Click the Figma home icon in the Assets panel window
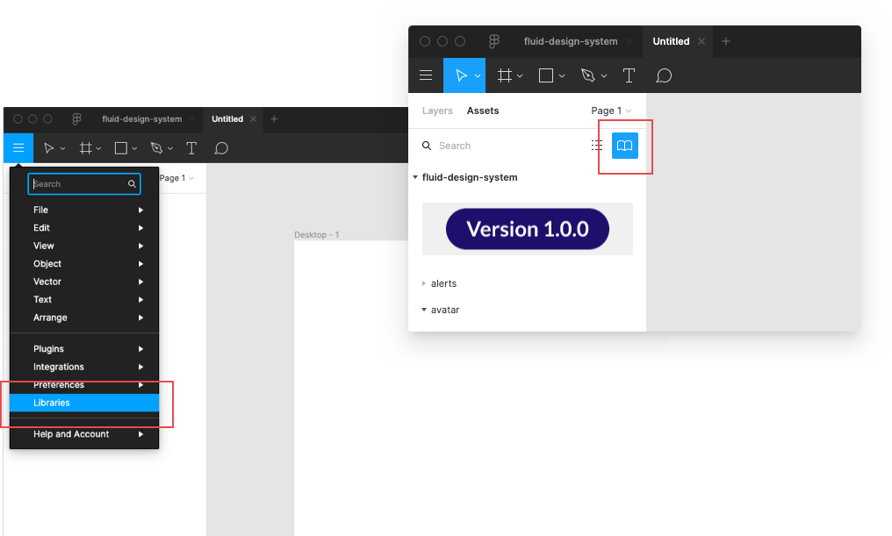The height and width of the screenshot is (536, 892). pos(494,41)
